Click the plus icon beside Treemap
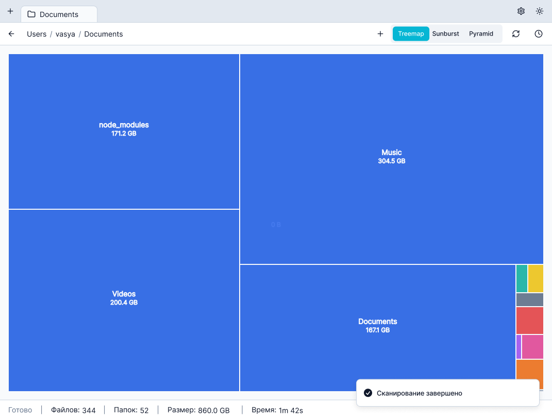Screen dimensions: 552x419 pos(380,34)
